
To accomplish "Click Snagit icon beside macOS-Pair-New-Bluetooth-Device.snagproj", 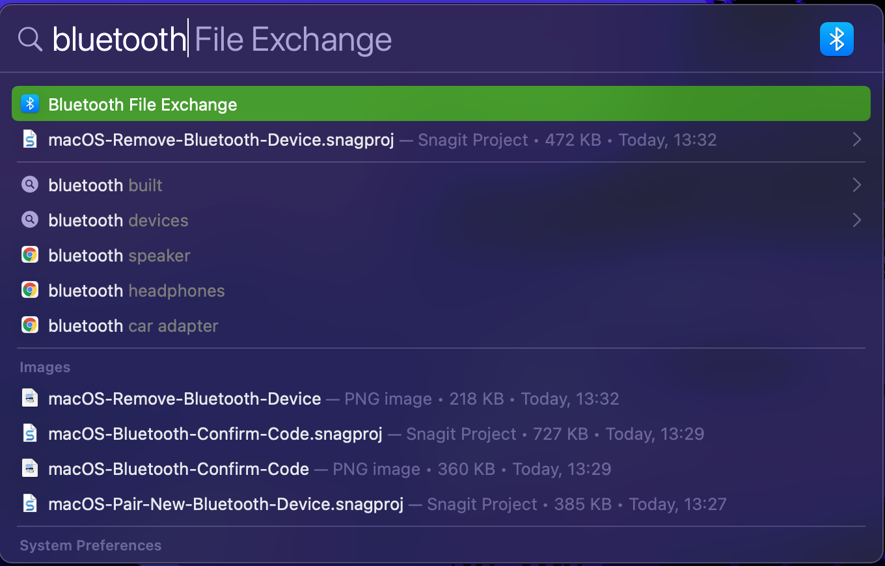I will pos(30,503).
